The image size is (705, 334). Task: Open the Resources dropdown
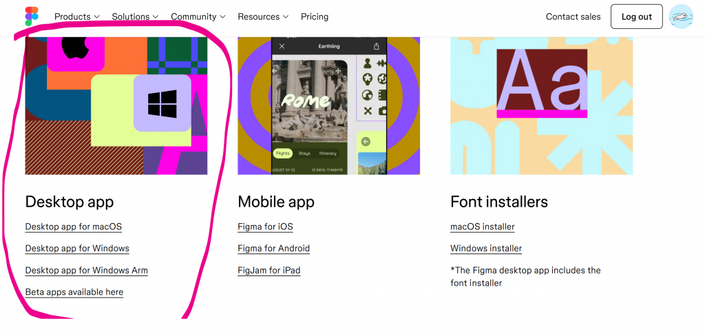(x=263, y=17)
